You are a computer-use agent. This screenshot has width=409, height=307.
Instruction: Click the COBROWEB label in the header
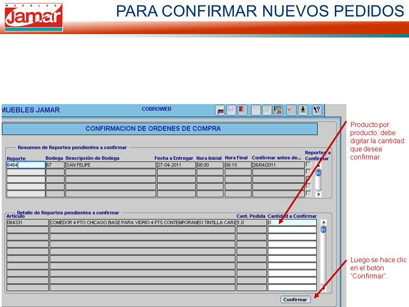click(156, 109)
